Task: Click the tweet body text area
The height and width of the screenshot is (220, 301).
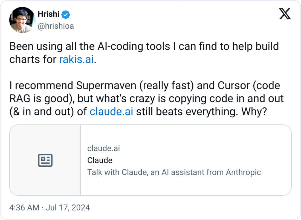Action: click(145, 79)
